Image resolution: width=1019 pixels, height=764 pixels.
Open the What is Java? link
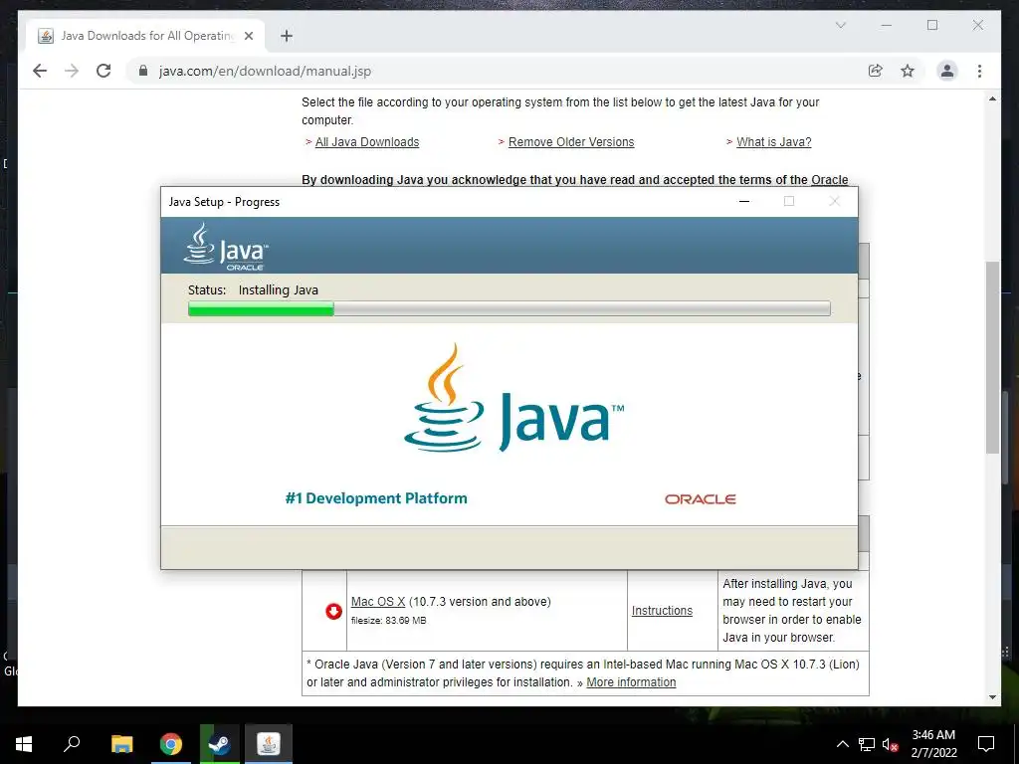click(773, 141)
